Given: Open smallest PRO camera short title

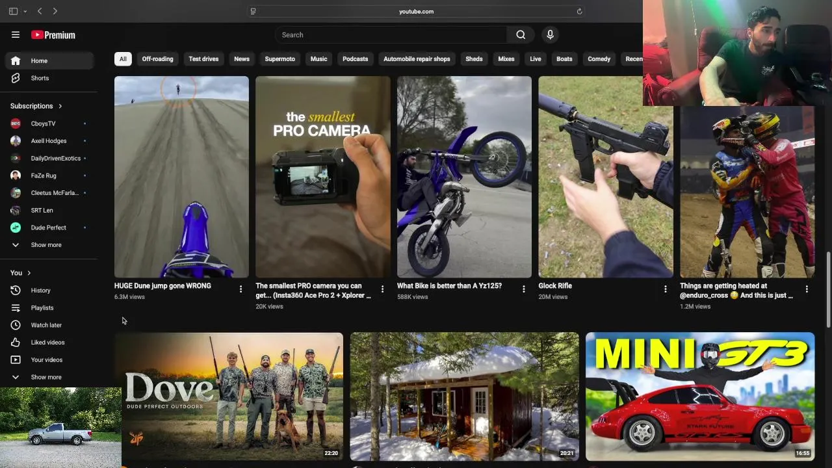Looking at the screenshot, I should [313, 291].
